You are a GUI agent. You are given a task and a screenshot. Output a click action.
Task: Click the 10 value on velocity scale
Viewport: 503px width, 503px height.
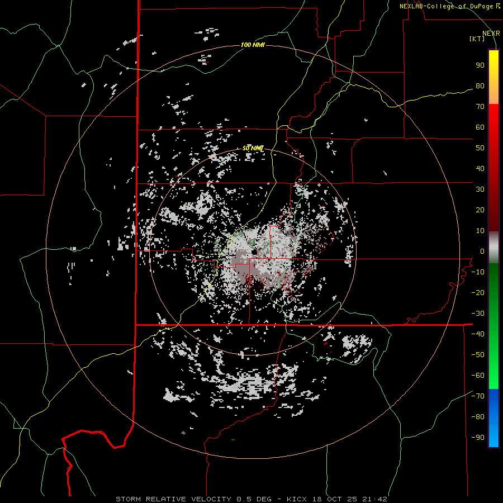480,231
